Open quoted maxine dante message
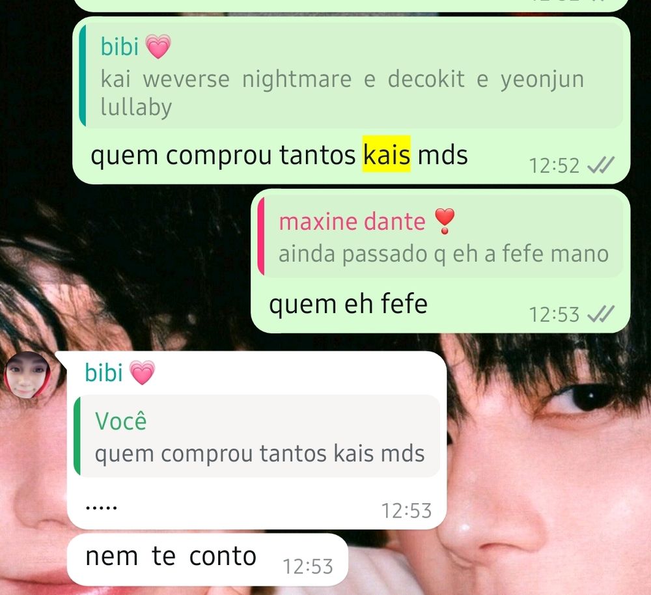651x595 pixels. (441, 237)
